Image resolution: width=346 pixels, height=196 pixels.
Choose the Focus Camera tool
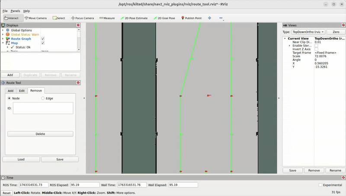(82, 18)
